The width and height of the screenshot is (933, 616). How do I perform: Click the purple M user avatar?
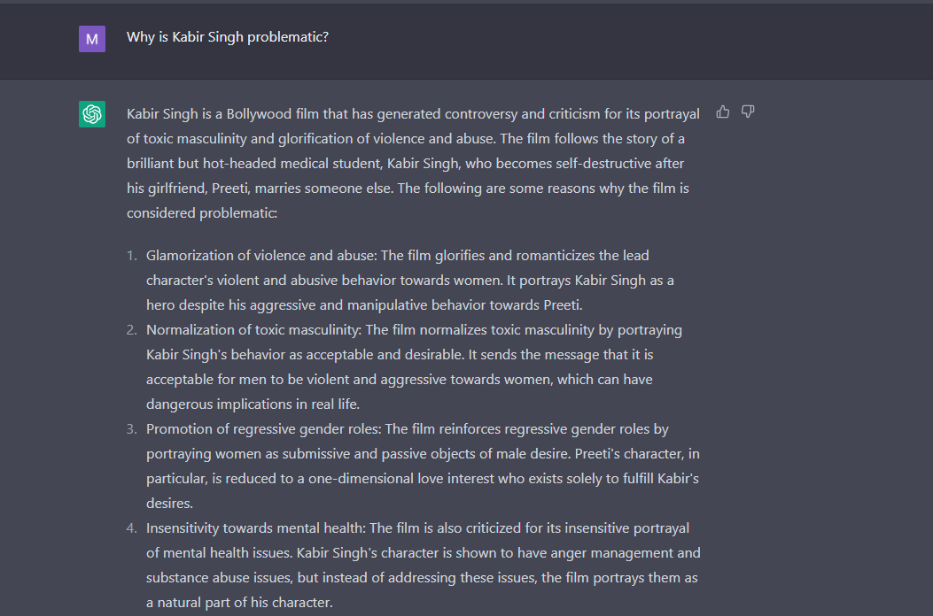click(92, 39)
